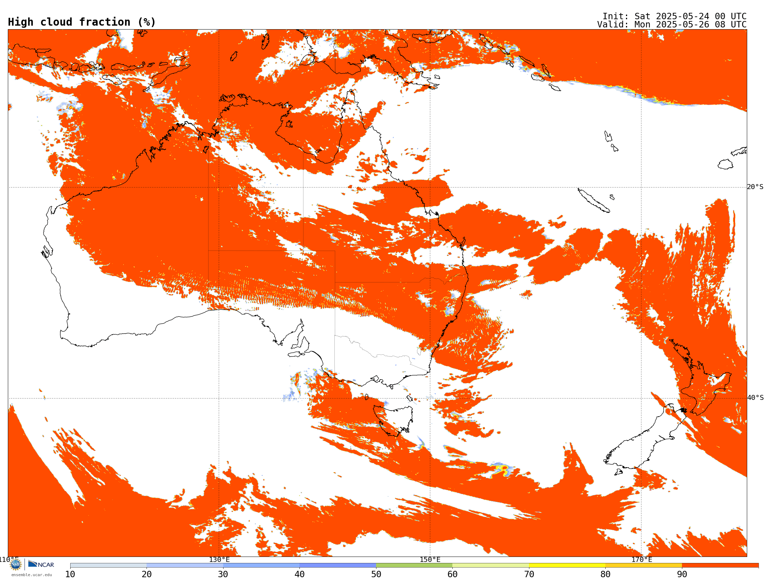Click the 80–90 amber colorbar segment
The width and height of the screenshot is (770, 579).
click(643, 565)
